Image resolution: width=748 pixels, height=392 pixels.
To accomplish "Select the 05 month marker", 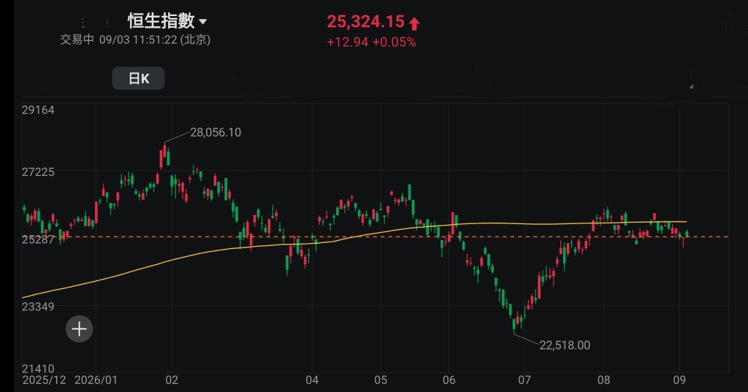I will point(381,380).
